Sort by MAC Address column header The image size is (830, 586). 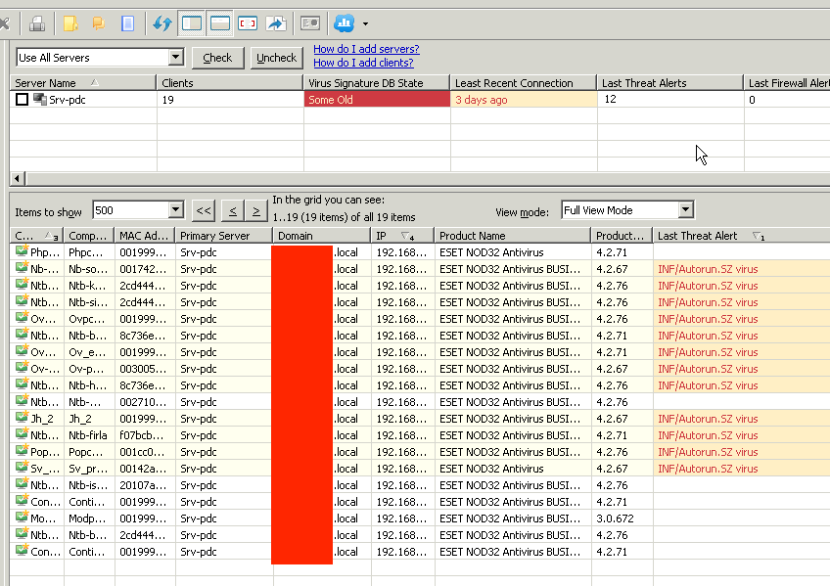coord(145,236)
